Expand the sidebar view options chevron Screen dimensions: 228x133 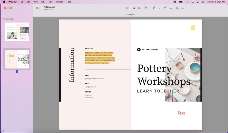point(41,8)
